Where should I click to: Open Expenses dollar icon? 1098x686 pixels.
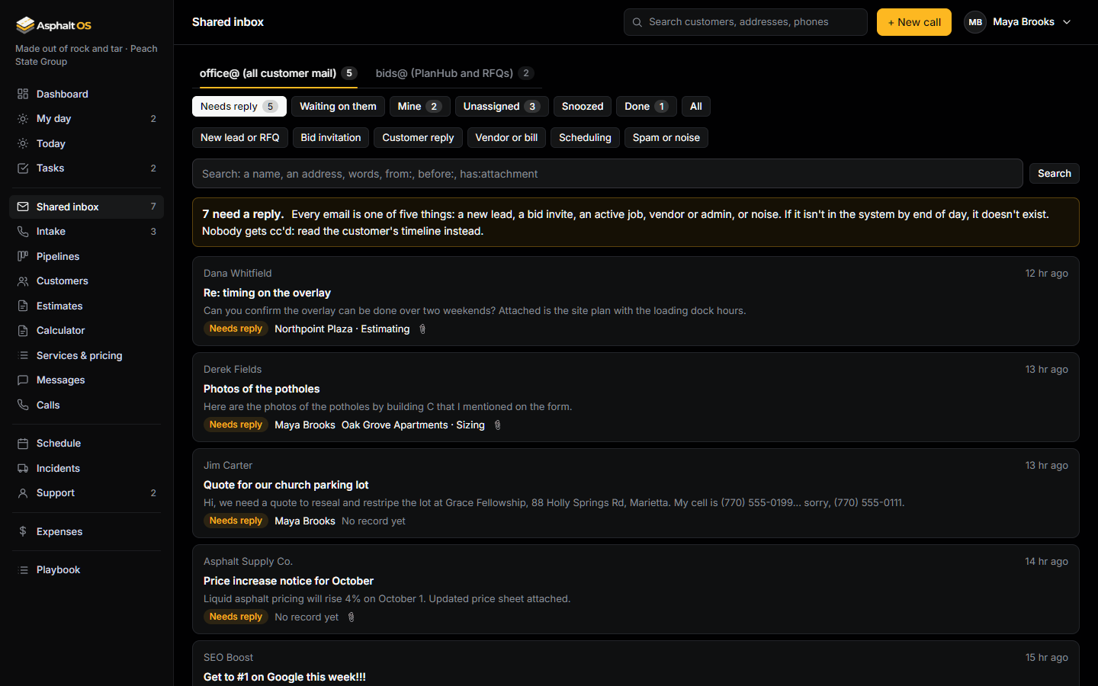23,531
